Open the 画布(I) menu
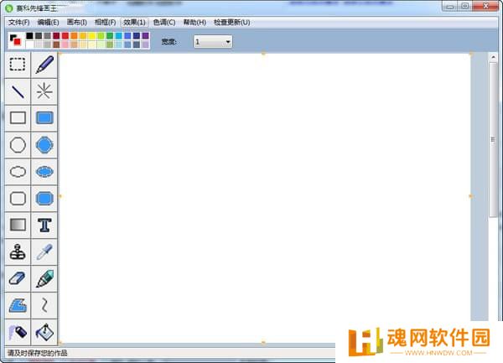 76,22
